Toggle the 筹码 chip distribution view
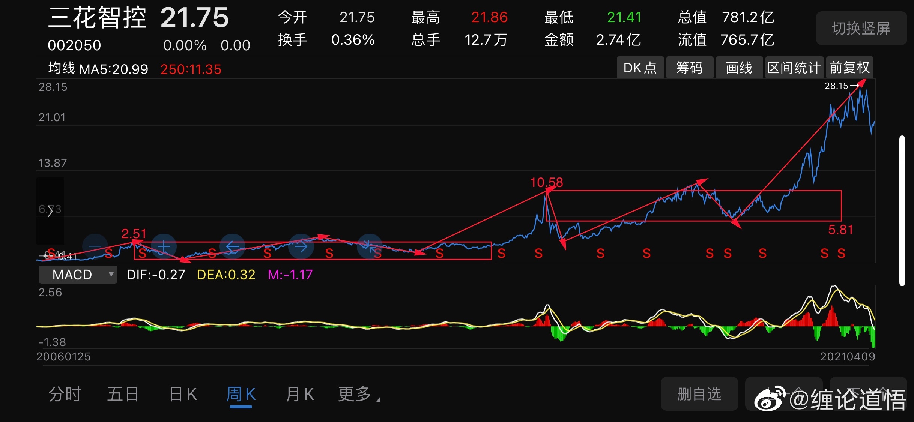 coord(690,68)
